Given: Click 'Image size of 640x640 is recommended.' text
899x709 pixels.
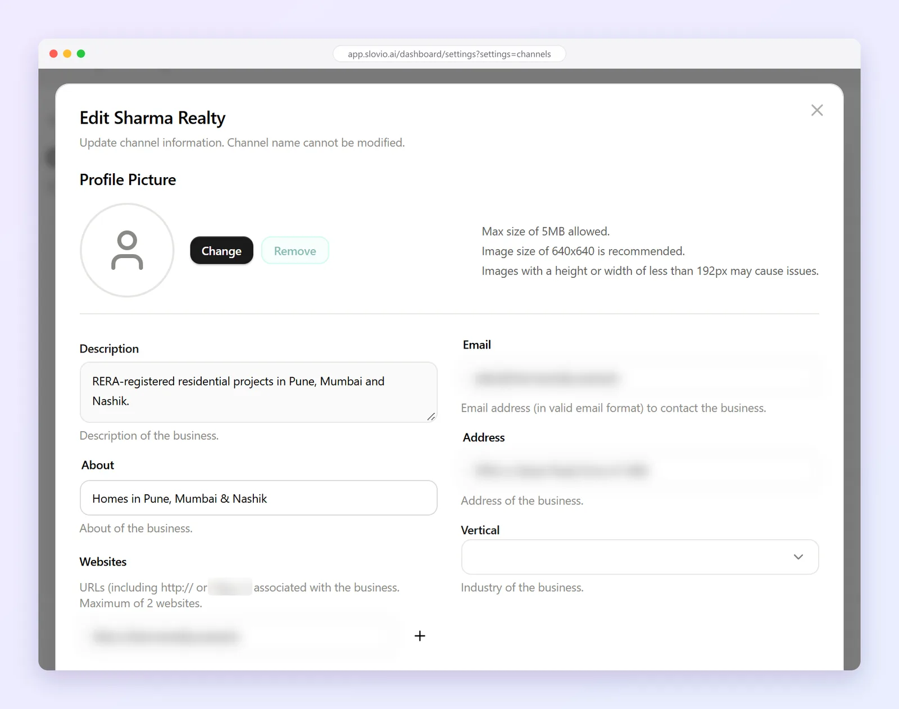Looking at the screenshot, I should (583, 251).
